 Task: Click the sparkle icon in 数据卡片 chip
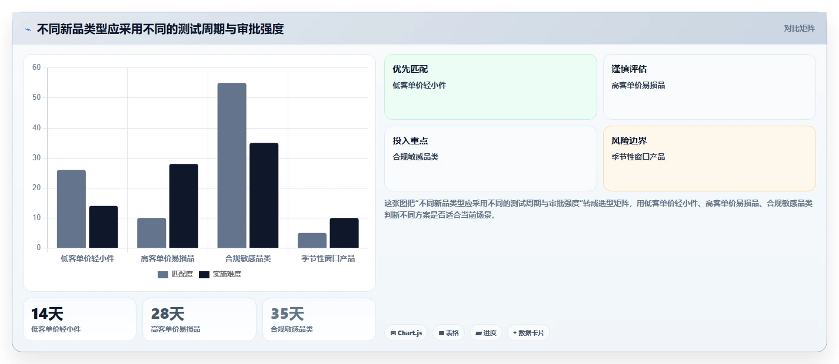(515, 333)
